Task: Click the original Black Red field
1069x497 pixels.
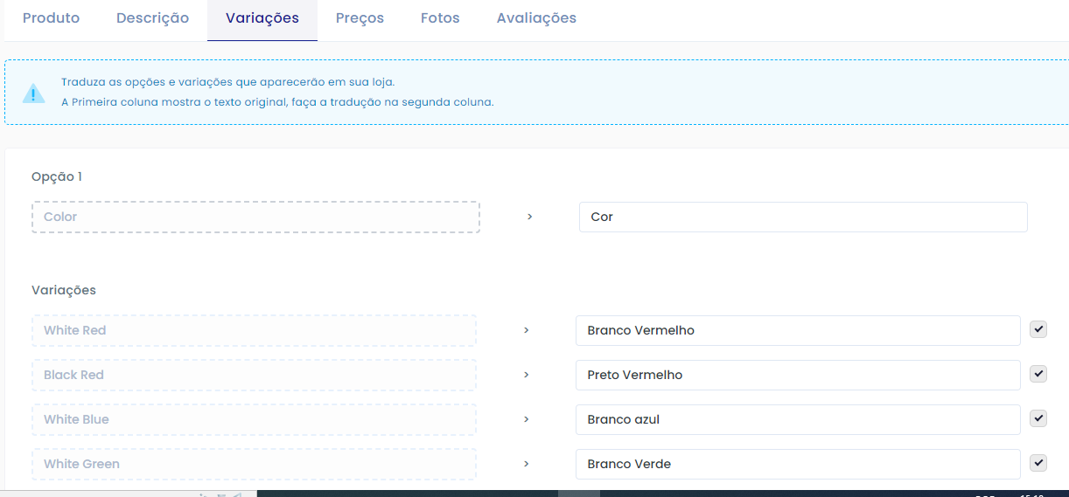Action: point(254,375)
